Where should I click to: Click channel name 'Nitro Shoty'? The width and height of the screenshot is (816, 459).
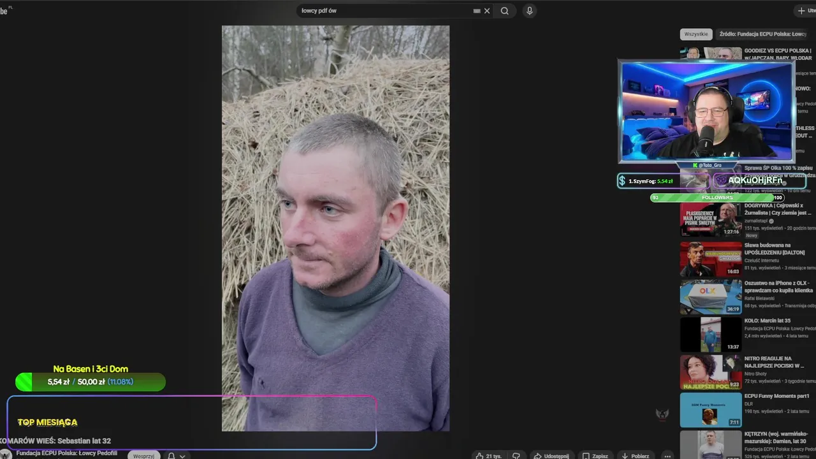pos(755,374)
